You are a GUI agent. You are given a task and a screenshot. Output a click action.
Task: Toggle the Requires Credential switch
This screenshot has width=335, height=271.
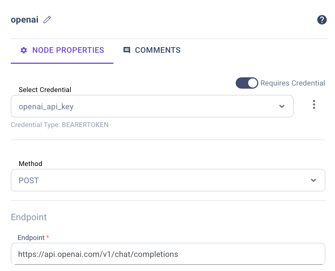click(247, 83)
